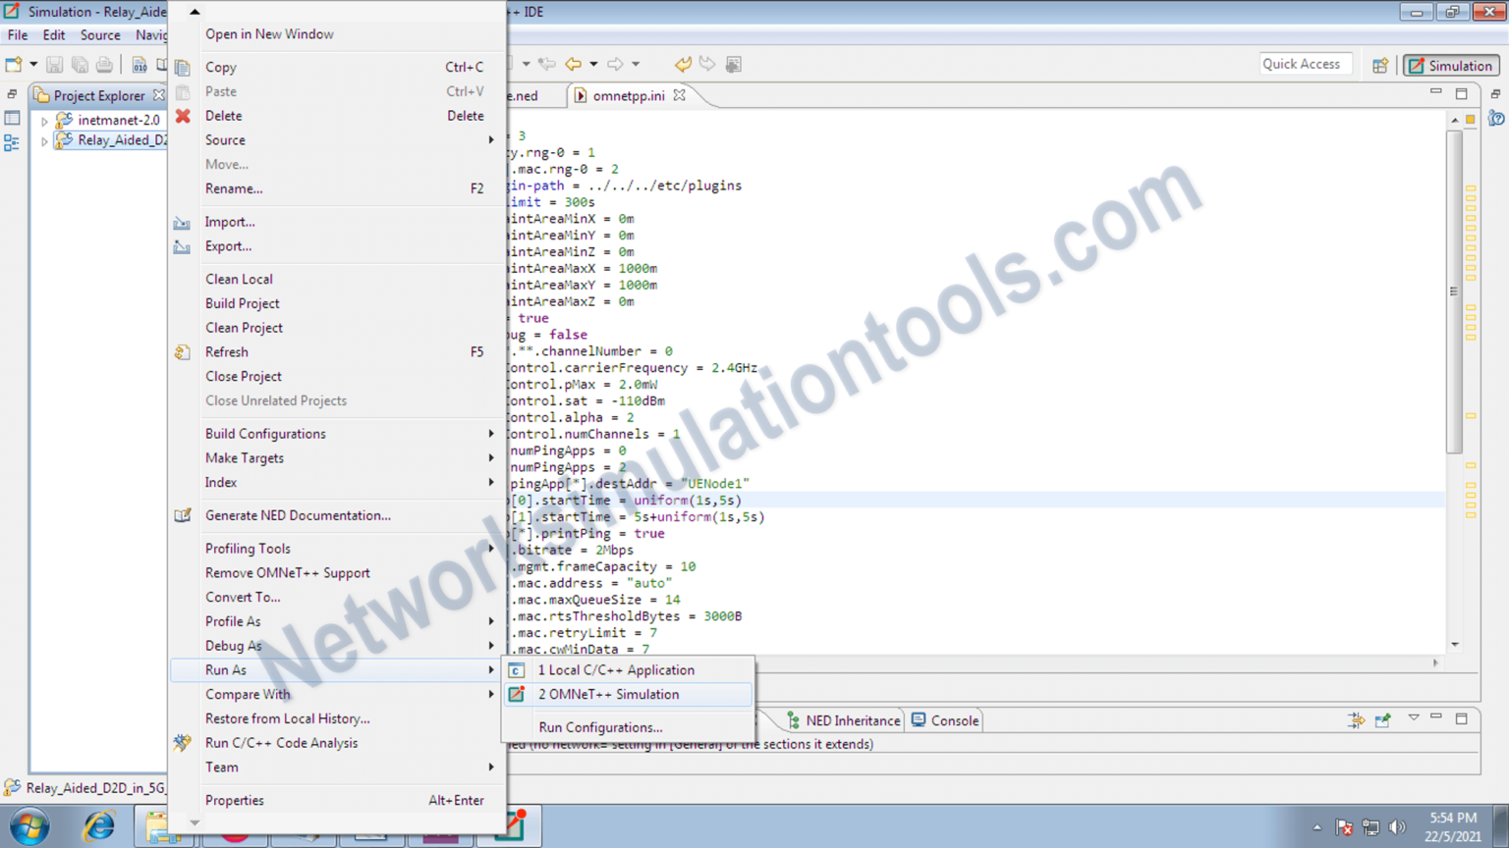1509x848 pixels.
Task: Trigger the Refresh icon in the menu
Action: tap(183, 351)
